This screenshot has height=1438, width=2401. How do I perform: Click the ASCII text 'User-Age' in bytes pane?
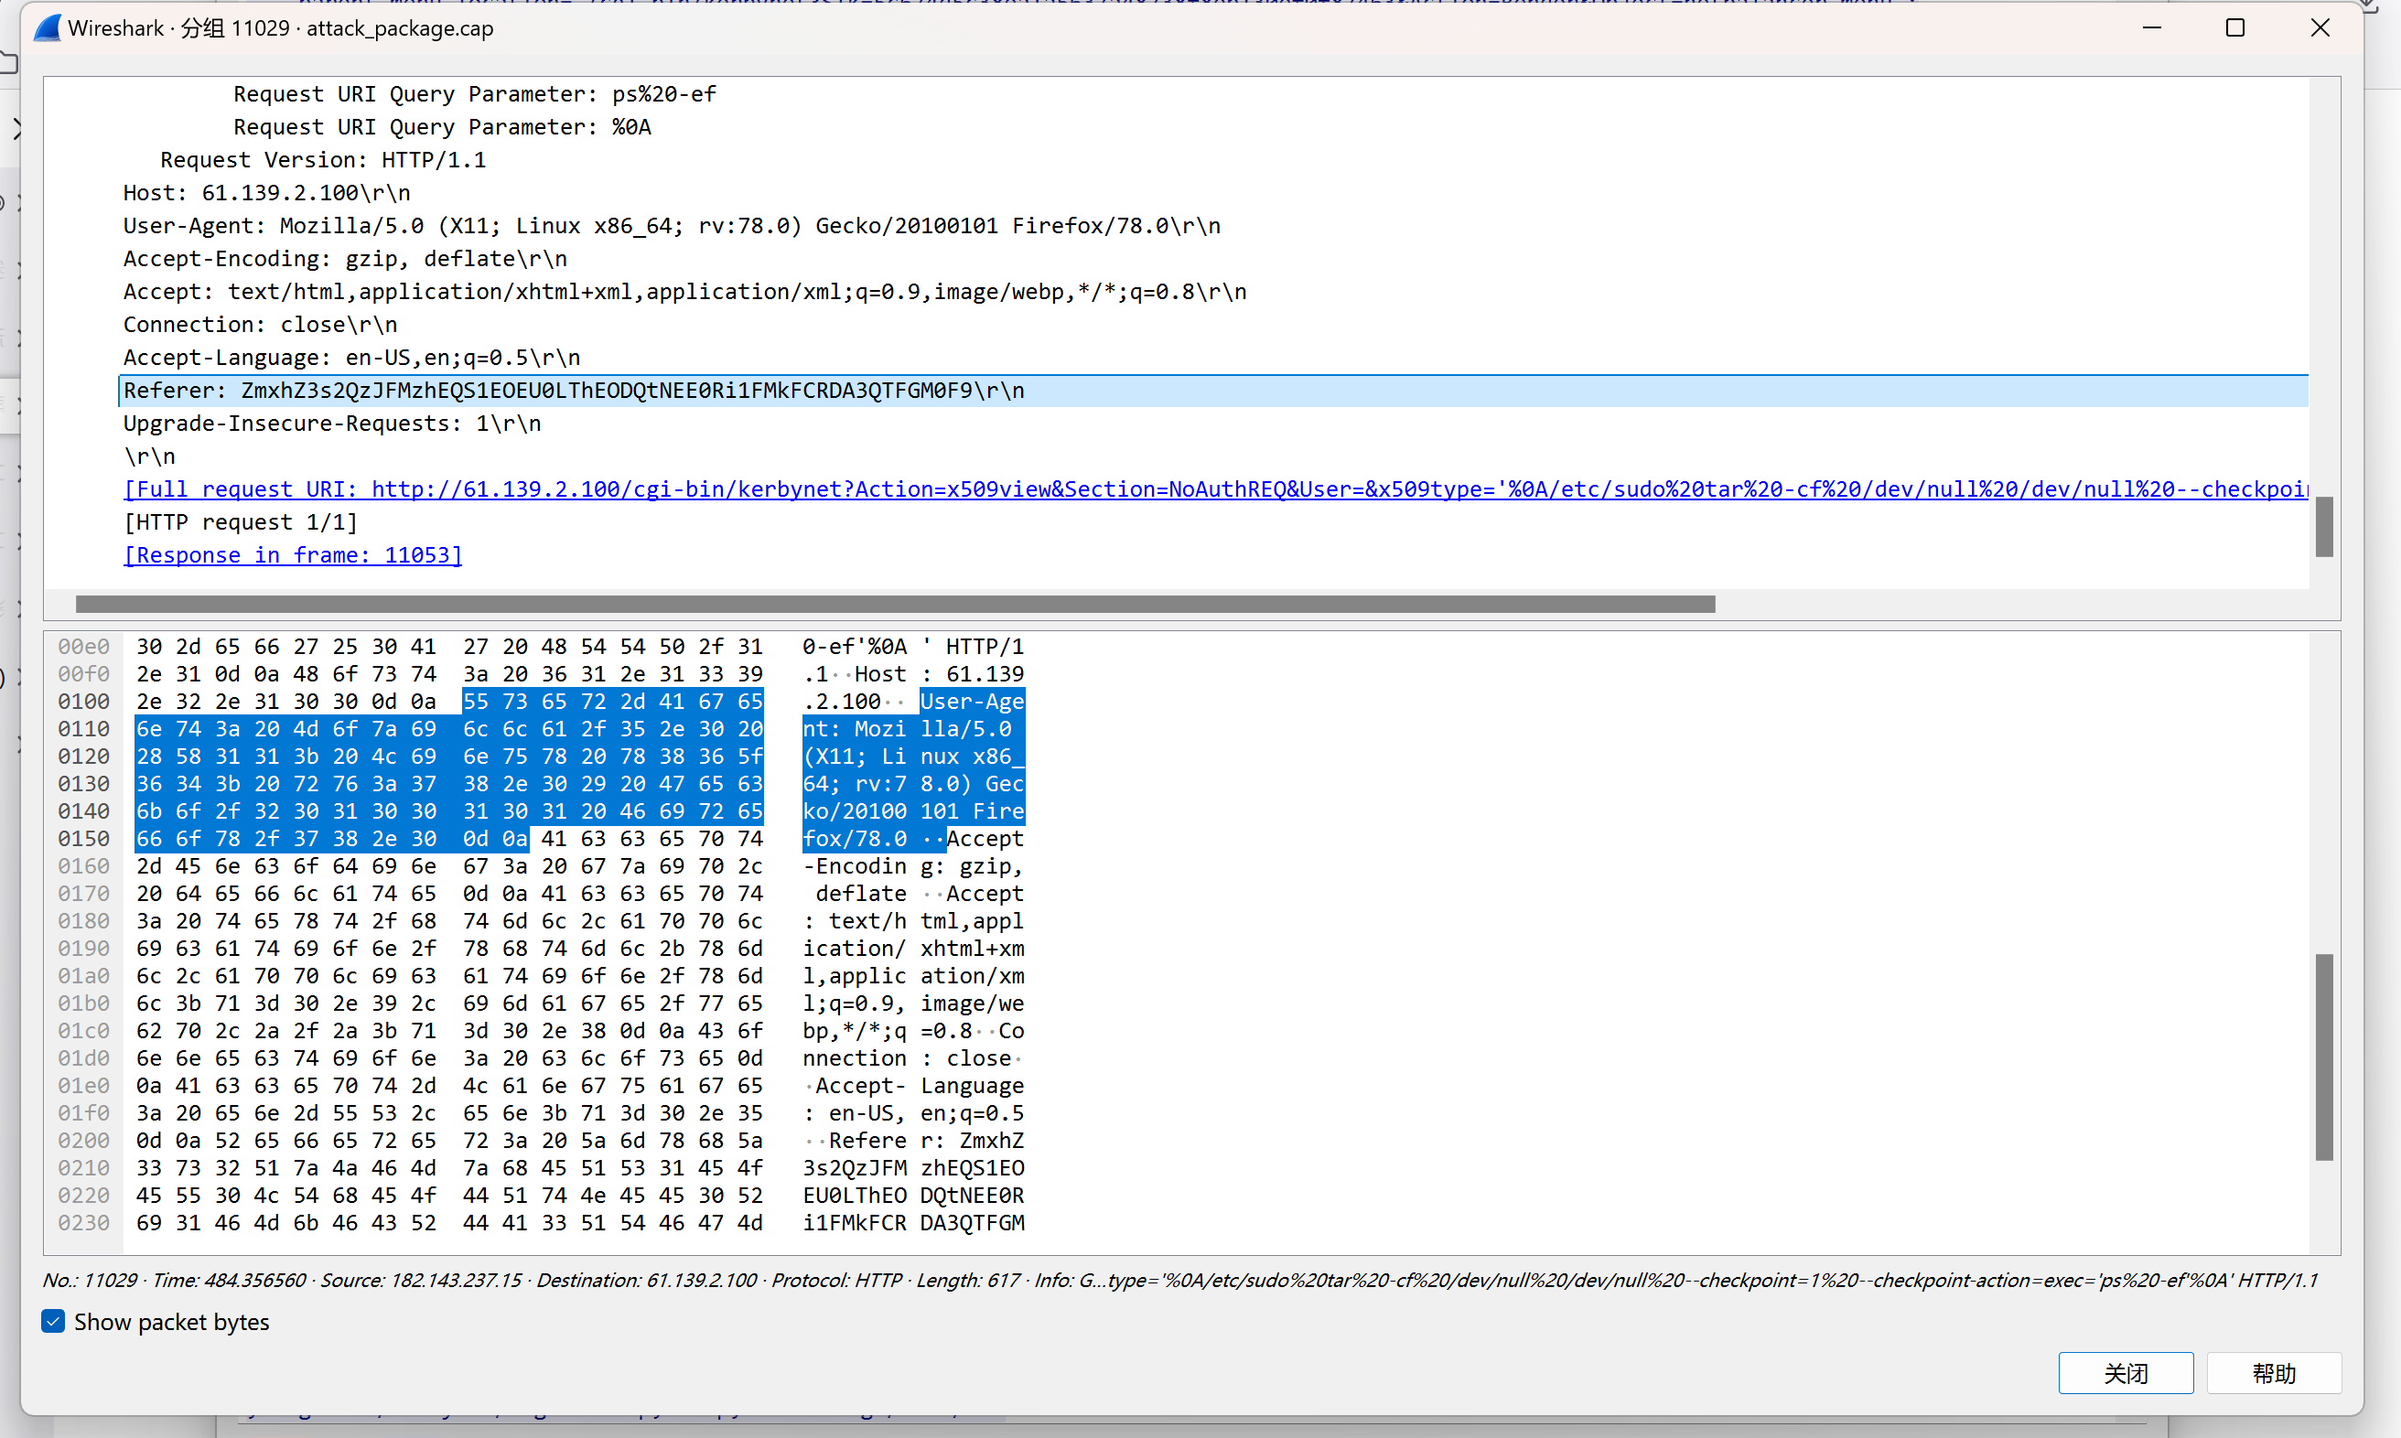tap(971, 701)
